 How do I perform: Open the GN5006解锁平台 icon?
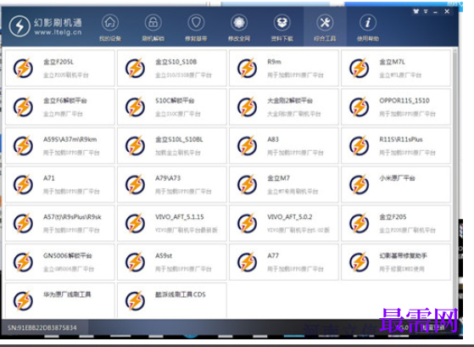coord(23,262)
